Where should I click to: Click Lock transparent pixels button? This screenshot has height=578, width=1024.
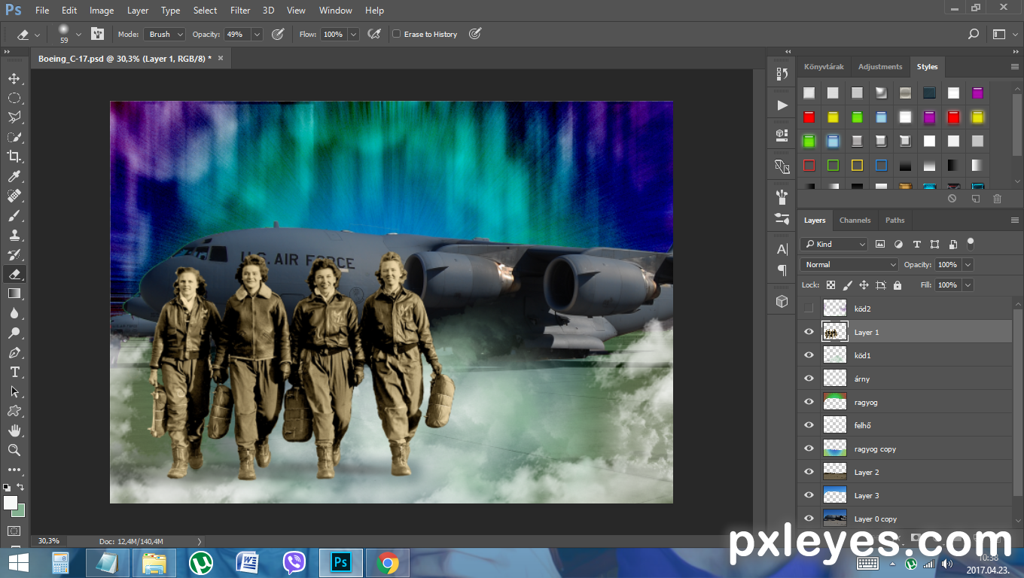tap(830, 285)
